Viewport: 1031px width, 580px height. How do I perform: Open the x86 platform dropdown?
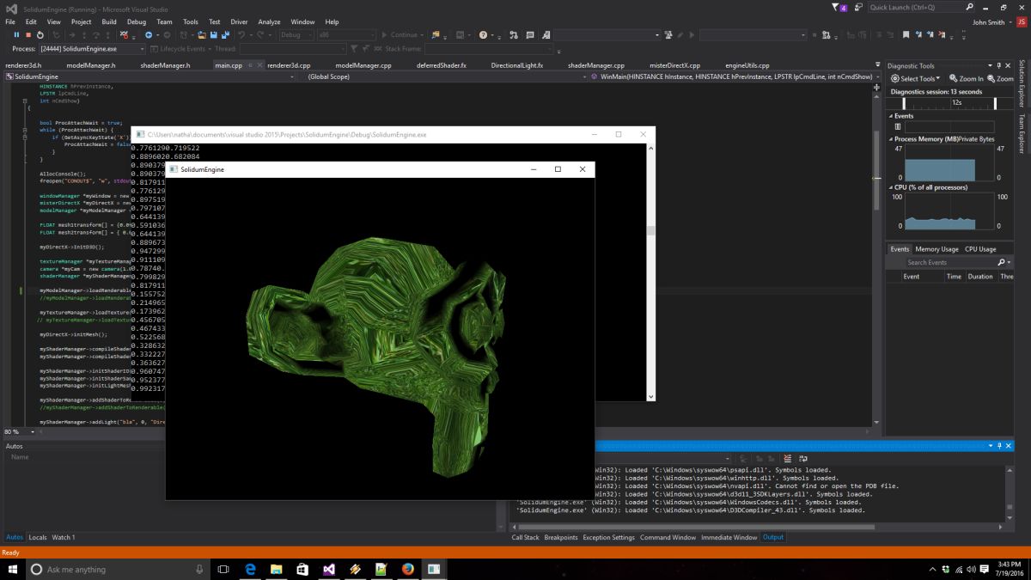(x=347, y=35)
